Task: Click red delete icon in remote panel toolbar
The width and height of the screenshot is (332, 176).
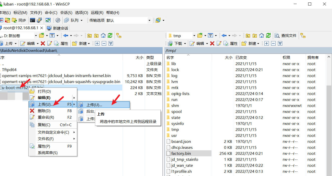Action: tap(212, 43)
